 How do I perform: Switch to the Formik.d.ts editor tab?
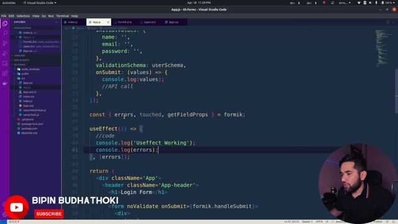[124, 22]
